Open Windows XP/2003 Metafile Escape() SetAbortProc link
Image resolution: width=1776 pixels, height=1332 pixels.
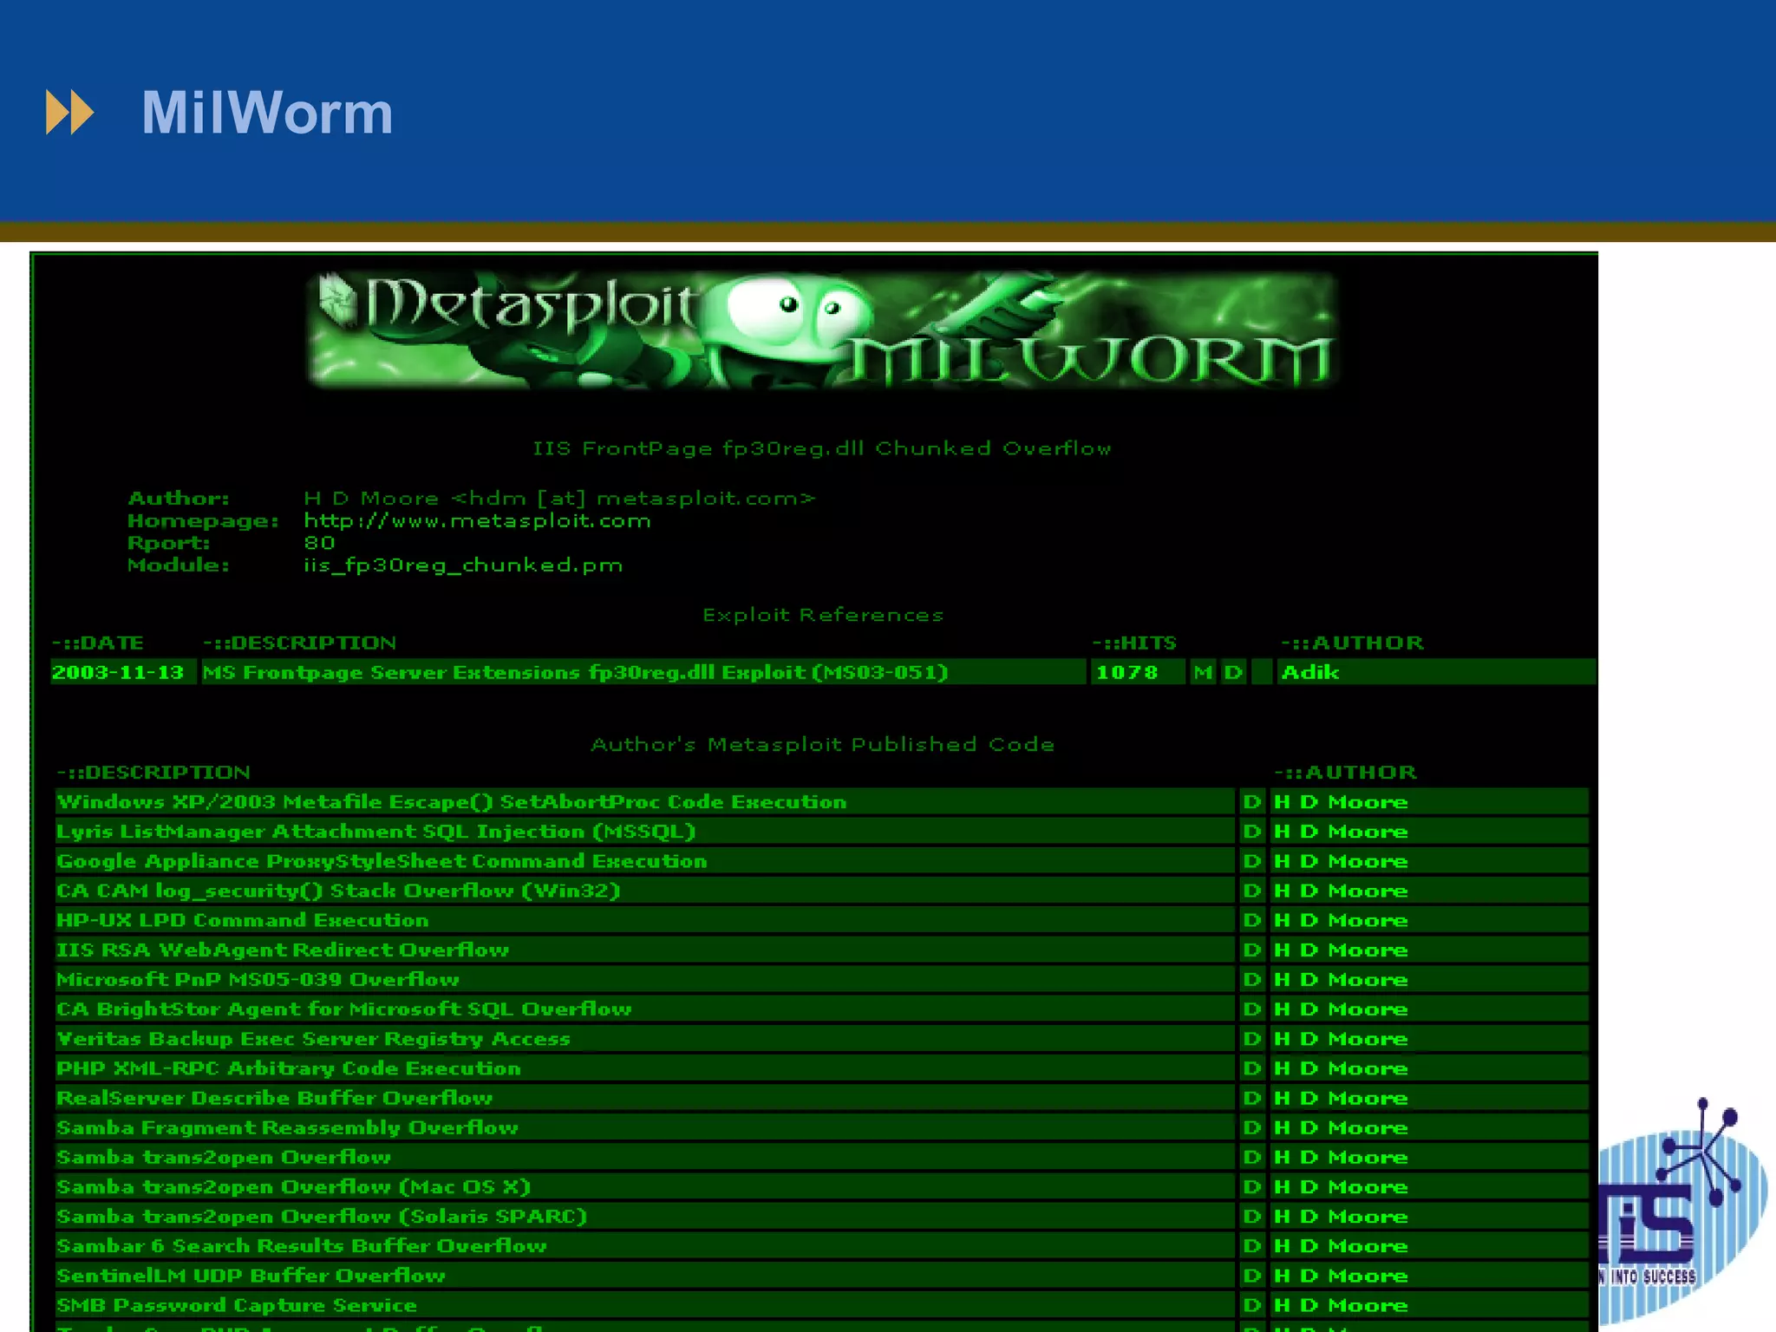point(451,802)
